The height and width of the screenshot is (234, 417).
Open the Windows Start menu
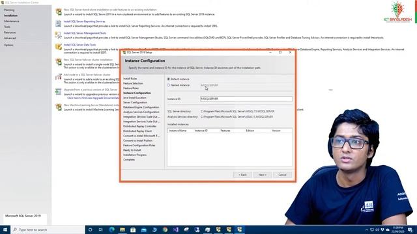[x=5, y=229]
